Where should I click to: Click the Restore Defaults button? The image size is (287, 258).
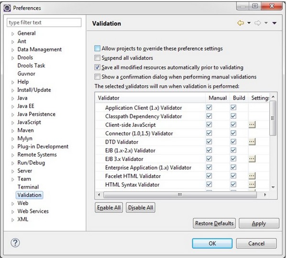tap(214, 224)
